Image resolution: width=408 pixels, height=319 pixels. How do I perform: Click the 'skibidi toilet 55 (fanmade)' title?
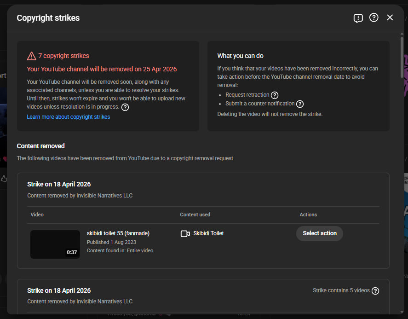[x=118, y=233]
